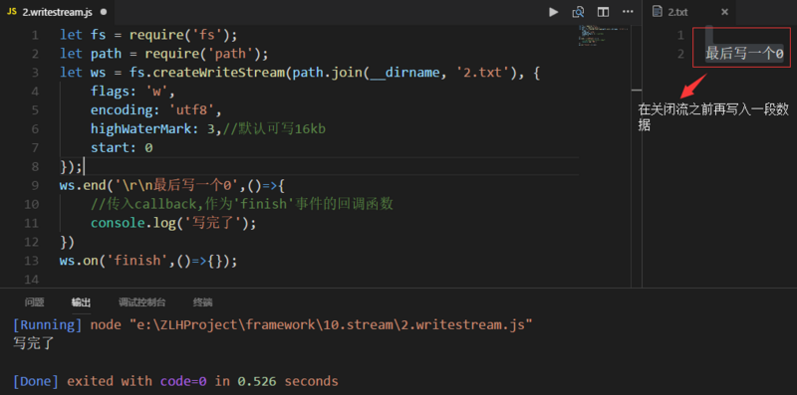Click the //传入callback comment line
Screen dimensions: 797x395
(x=242, y=204)
